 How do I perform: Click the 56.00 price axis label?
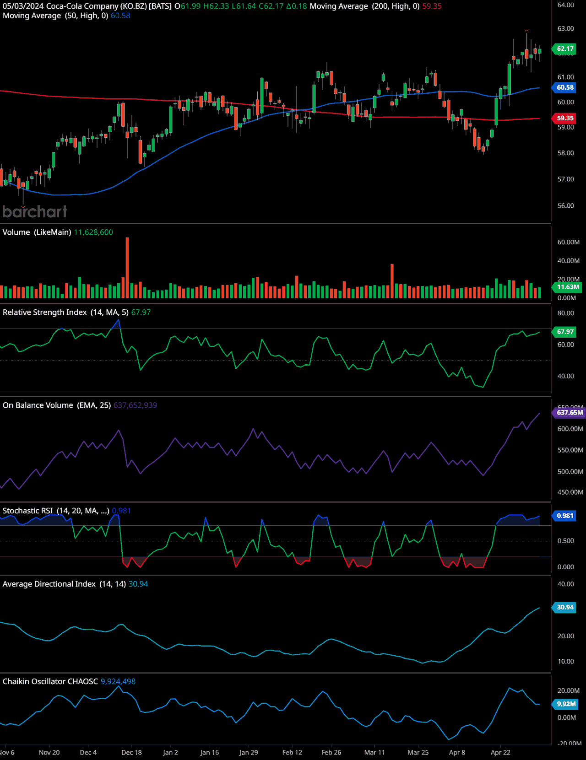point(566,205)
